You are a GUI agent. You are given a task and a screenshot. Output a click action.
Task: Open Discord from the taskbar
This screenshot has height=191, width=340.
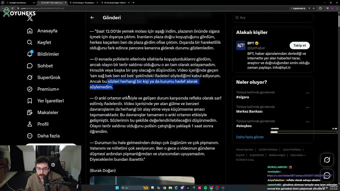point(182,188)
